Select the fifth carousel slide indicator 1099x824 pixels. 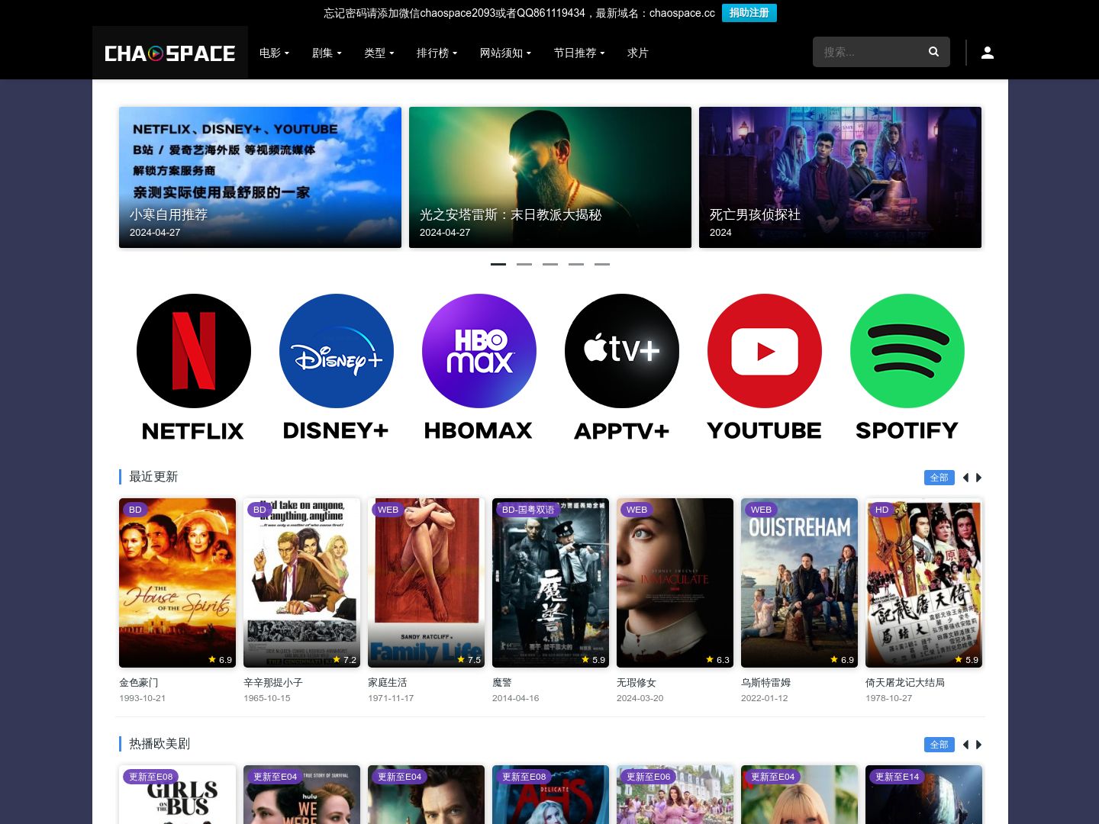coord(602,264)
